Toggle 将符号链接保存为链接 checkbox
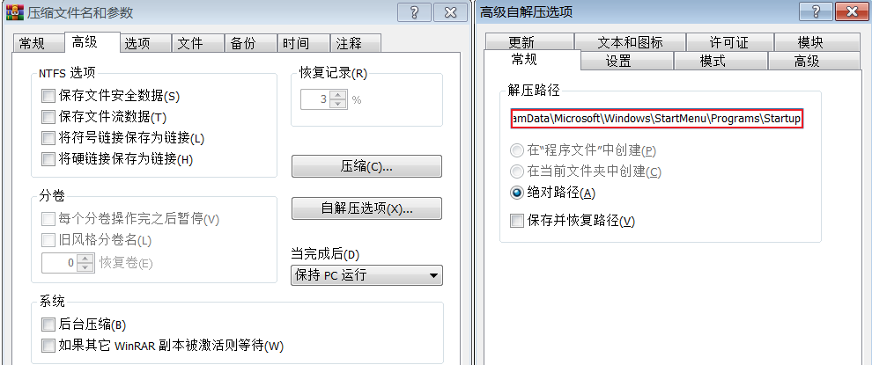This screenshot has width=872, height=365. (49, 138)
